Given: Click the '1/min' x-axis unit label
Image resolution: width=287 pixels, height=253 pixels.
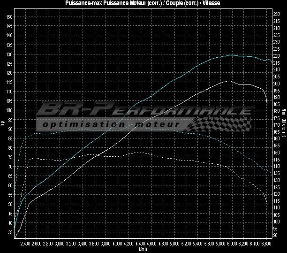Looking at the screenshot, I should click(143, 250).
